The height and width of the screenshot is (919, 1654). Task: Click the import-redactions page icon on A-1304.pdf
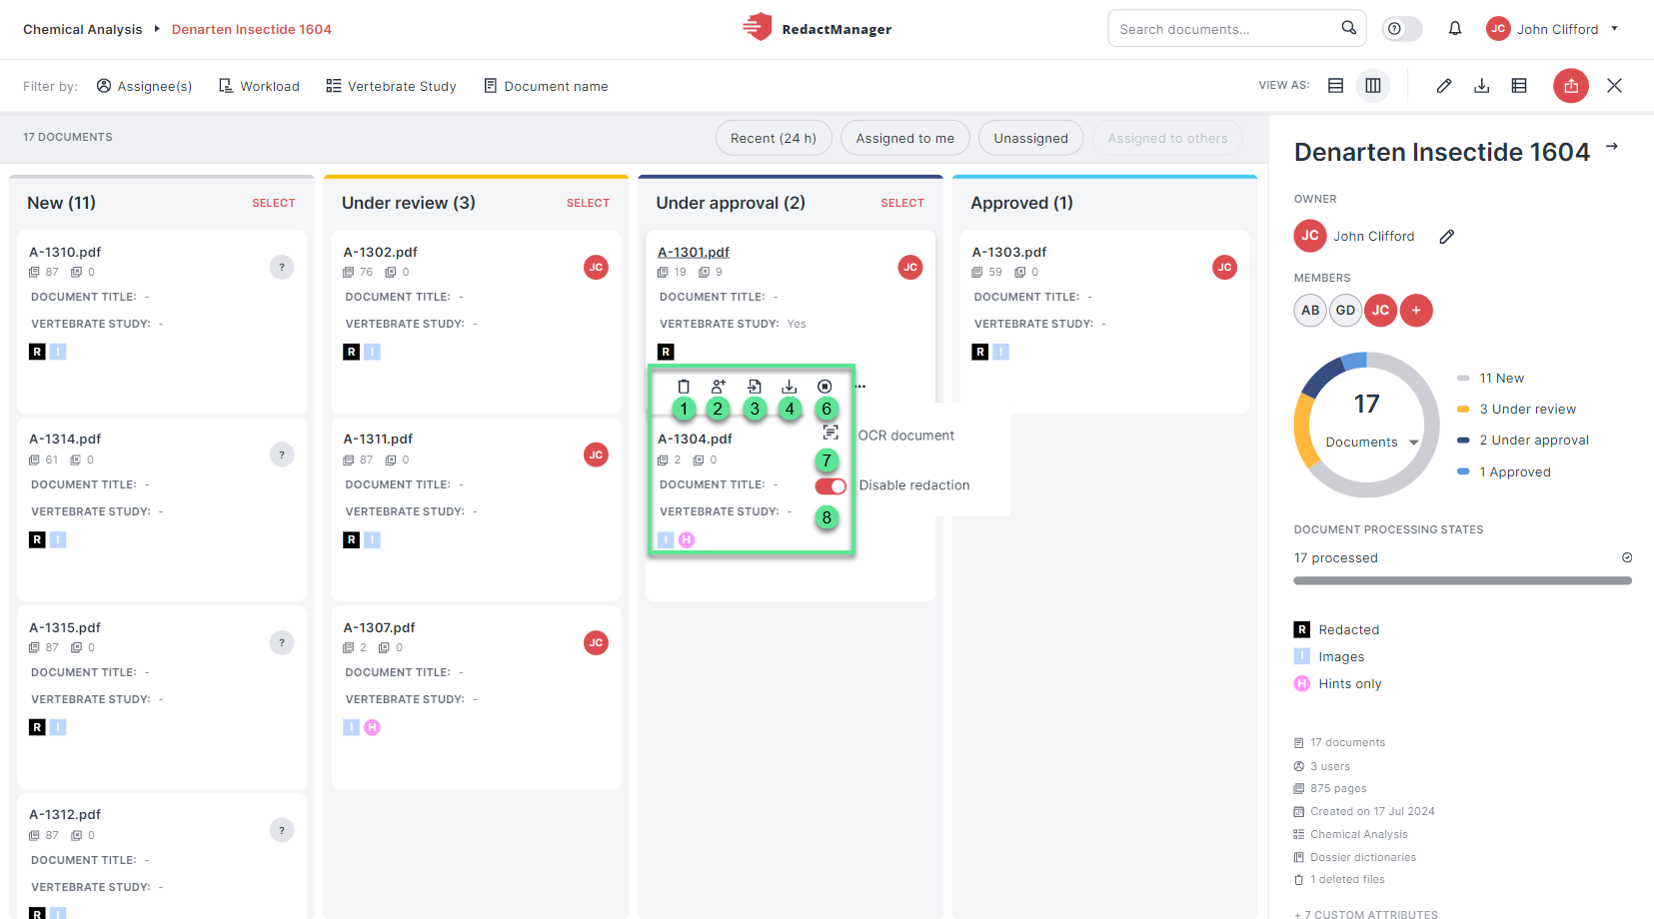coord(755,387)
